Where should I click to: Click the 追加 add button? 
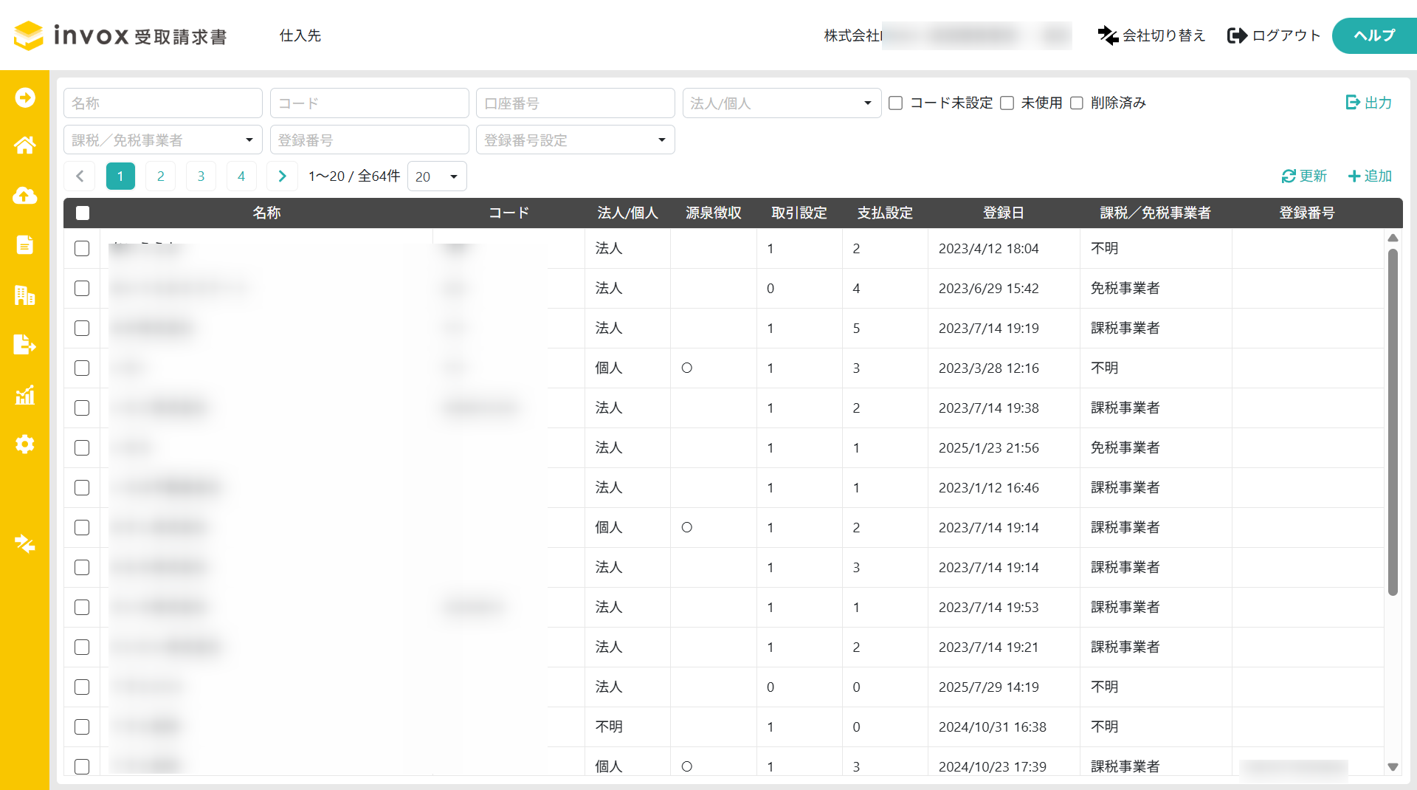1370,176
